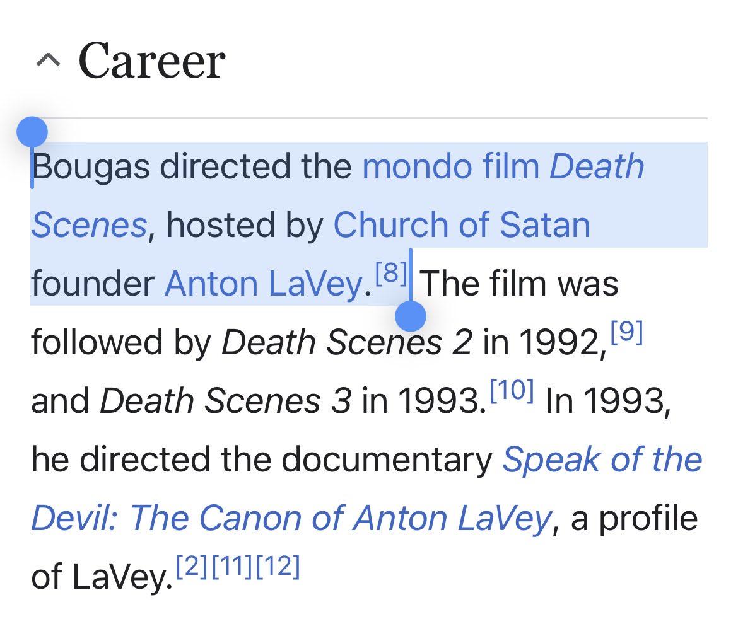Screen dimensions: 738x636
Task: Open the mondo film link
Action: point(450,166)
